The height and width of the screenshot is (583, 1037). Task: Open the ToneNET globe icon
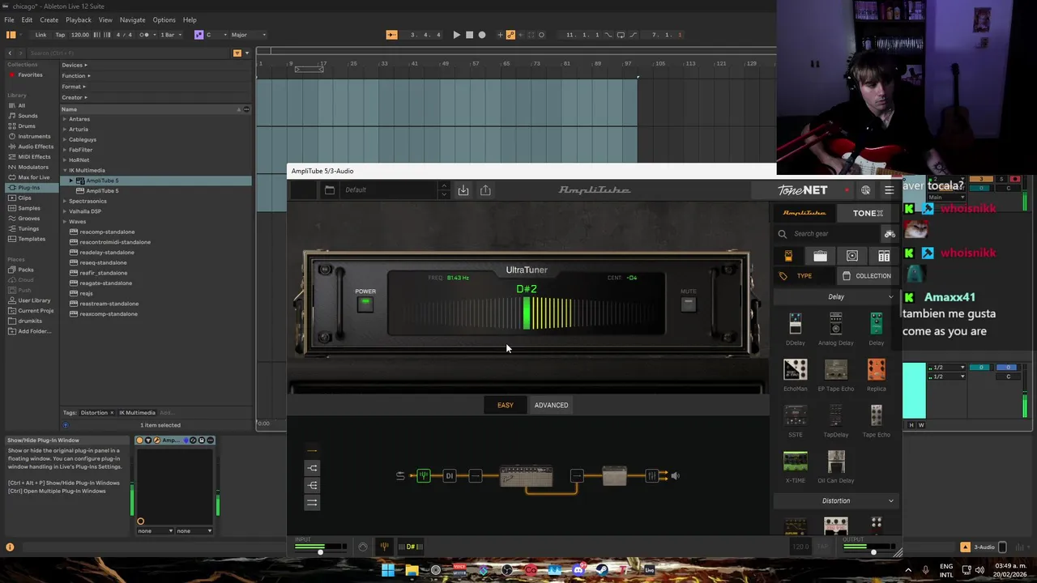pos(866,190)
